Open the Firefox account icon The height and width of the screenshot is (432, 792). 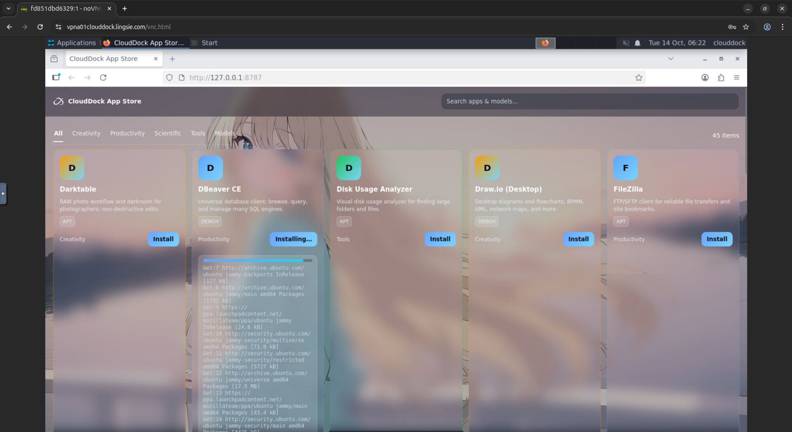pos(705,78)
